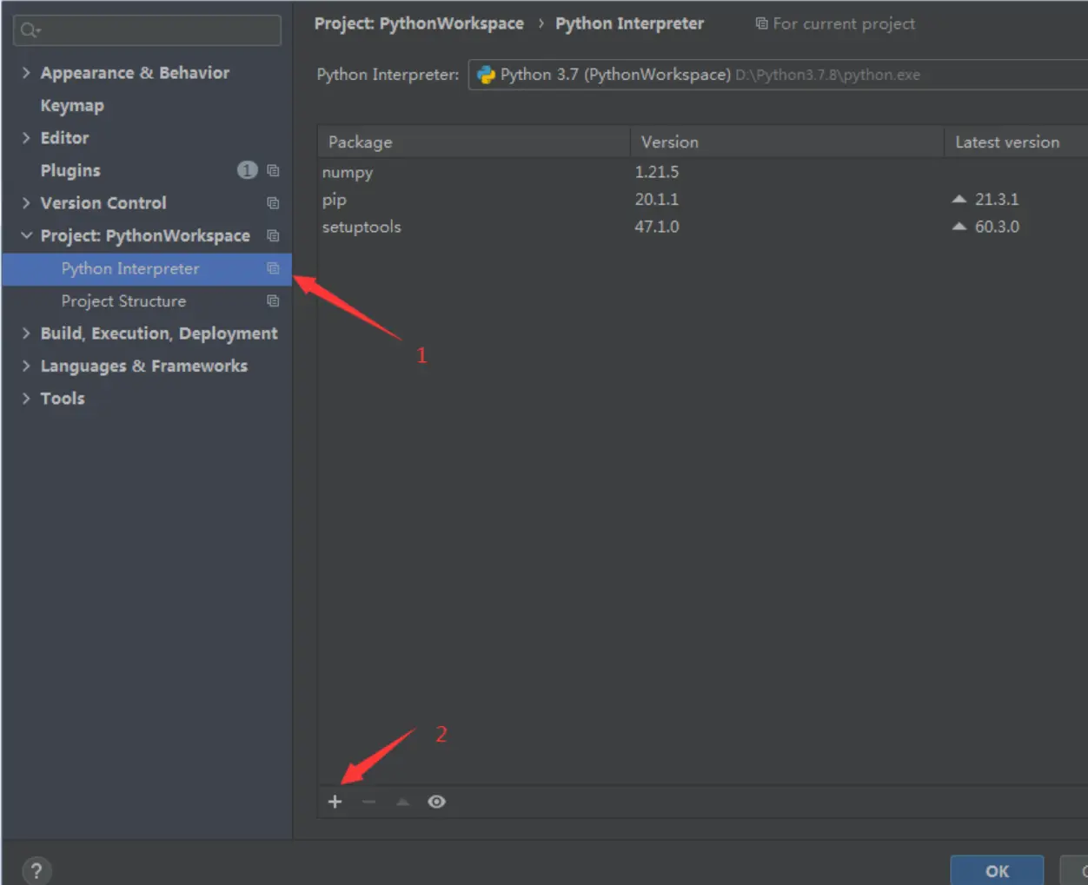The height and width of the screenshot is (885, 1088).
Task: Open the Python Interpreter dropdown
Action: tap(778, 75)
